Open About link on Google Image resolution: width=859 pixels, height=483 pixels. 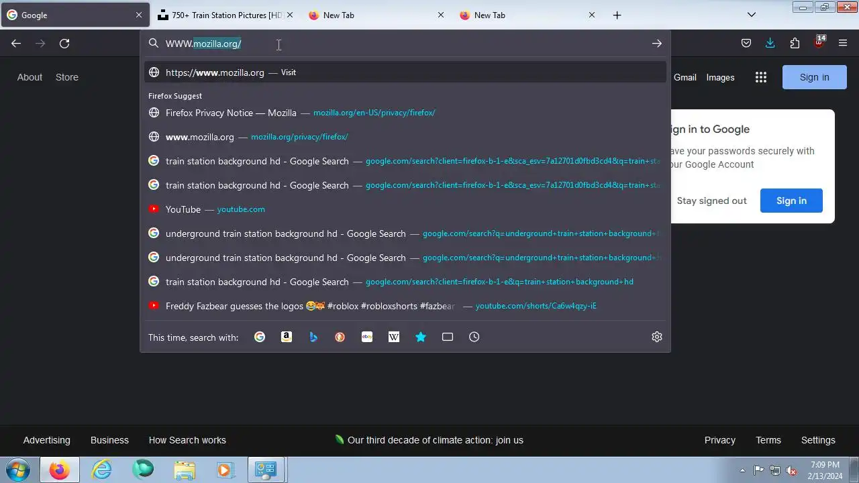coord(30,77)
